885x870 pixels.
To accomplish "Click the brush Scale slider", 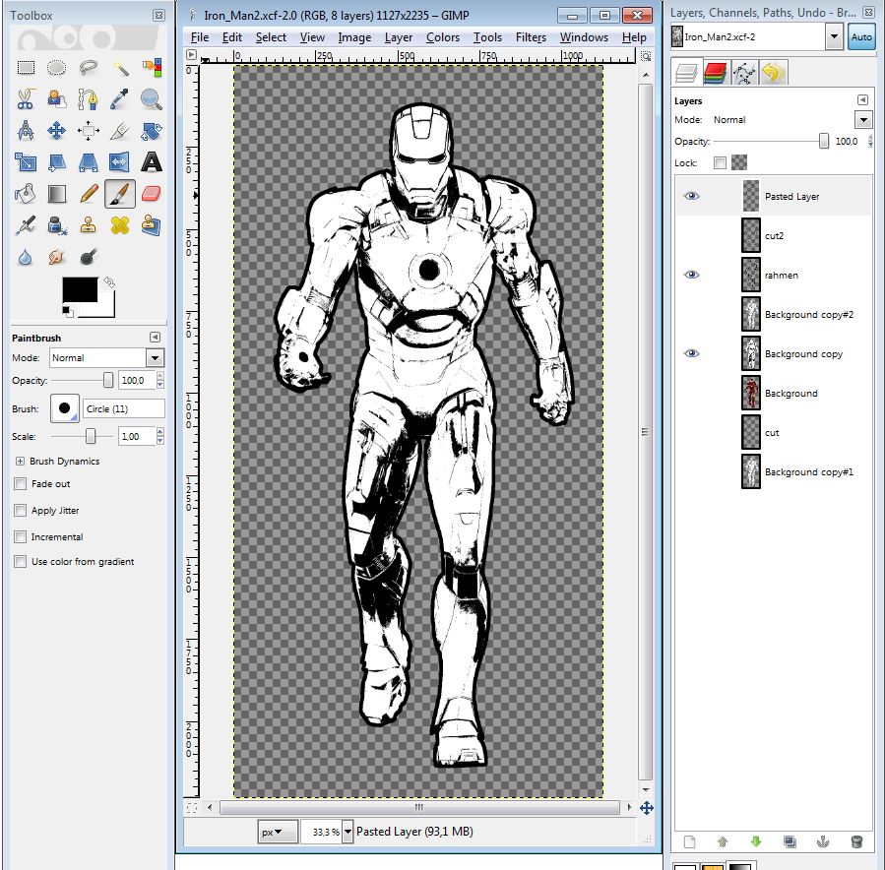I will [83, 436].
